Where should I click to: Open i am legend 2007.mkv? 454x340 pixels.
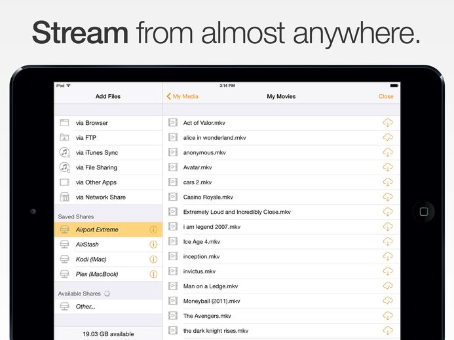[282, 227]
